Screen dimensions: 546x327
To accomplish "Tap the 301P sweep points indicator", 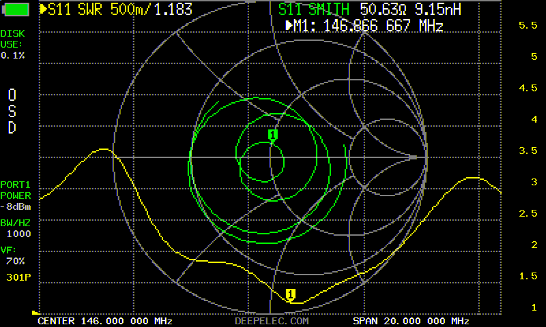I will coord(15,277).
